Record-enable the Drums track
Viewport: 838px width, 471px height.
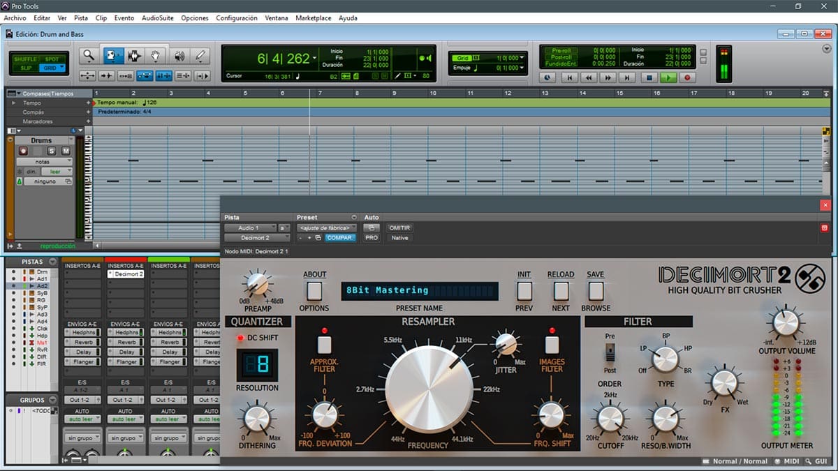click(24, 151)
